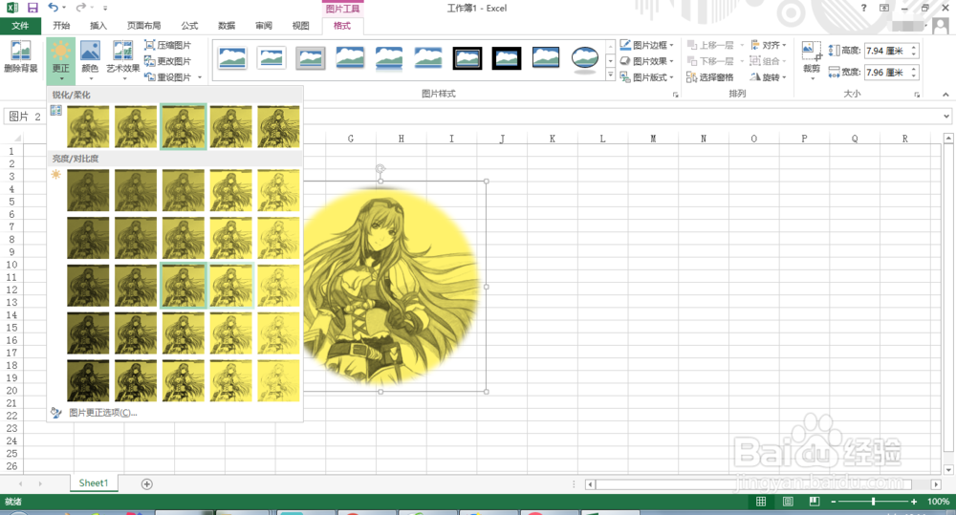Viewport: 956px width, 515px height.
Task: Open Picture Corrections Options (图片更正选项)
Action: (103, 413)
